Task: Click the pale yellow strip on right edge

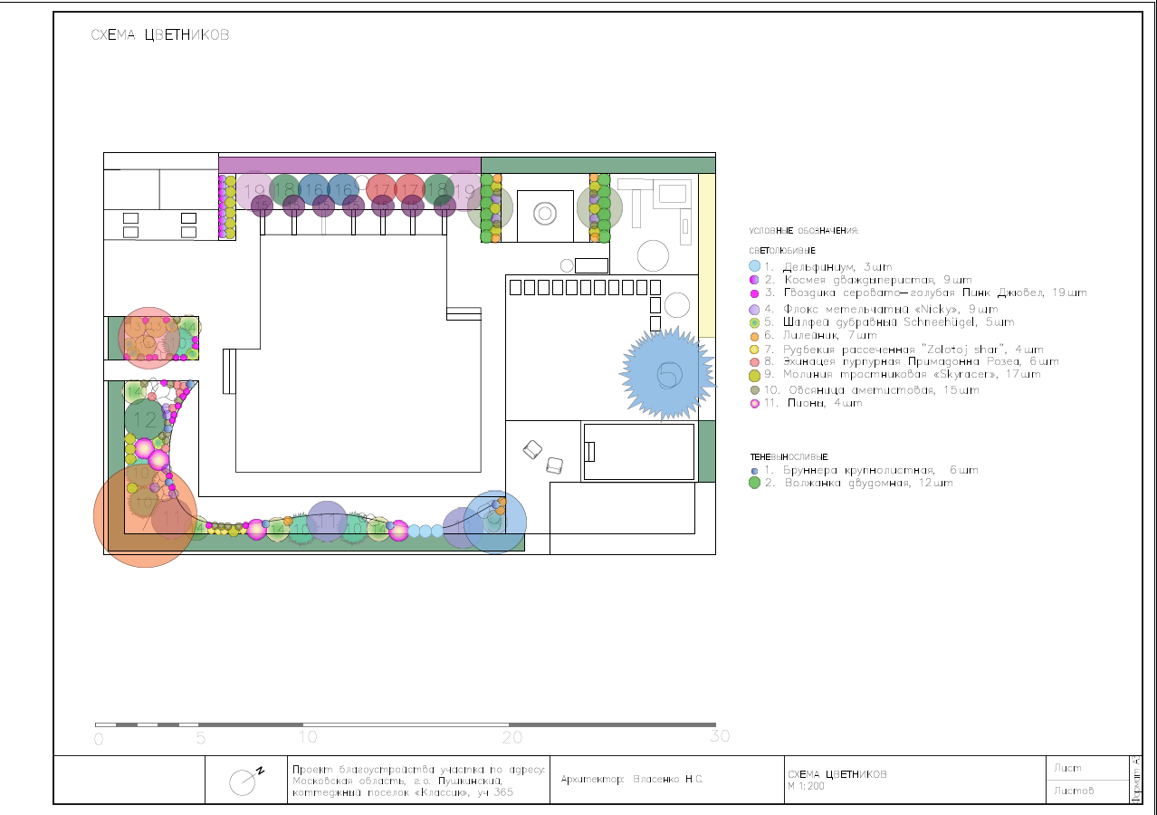Action: 706,254
